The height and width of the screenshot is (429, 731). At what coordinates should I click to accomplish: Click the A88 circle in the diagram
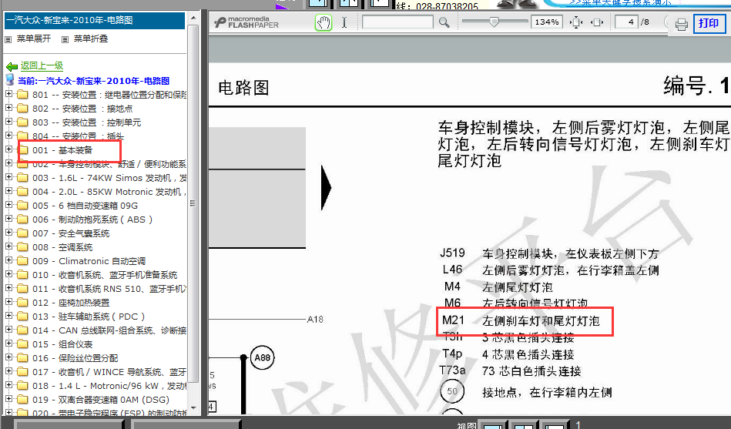(x=263, y=357)
